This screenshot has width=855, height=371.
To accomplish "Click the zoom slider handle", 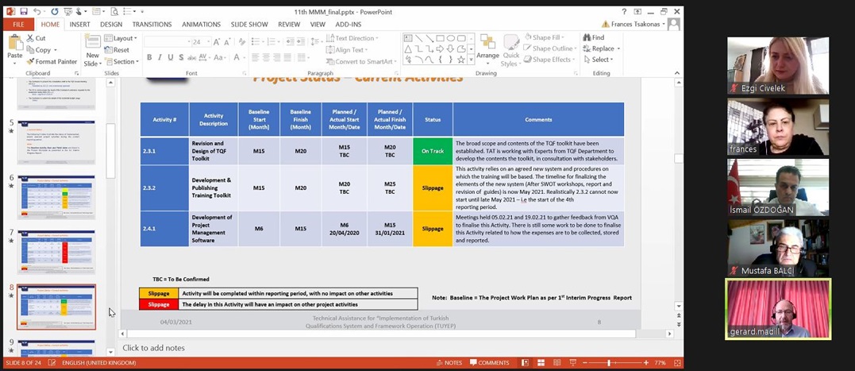I will 609,363.
